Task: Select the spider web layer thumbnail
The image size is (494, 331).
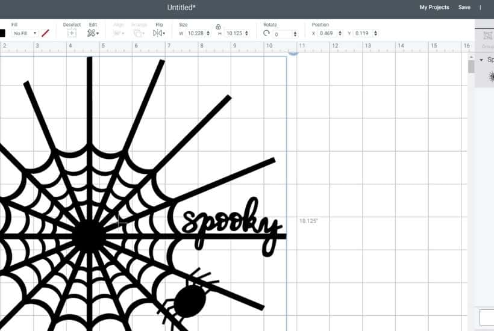Action: pyautogui.click(x=491, y=76)
